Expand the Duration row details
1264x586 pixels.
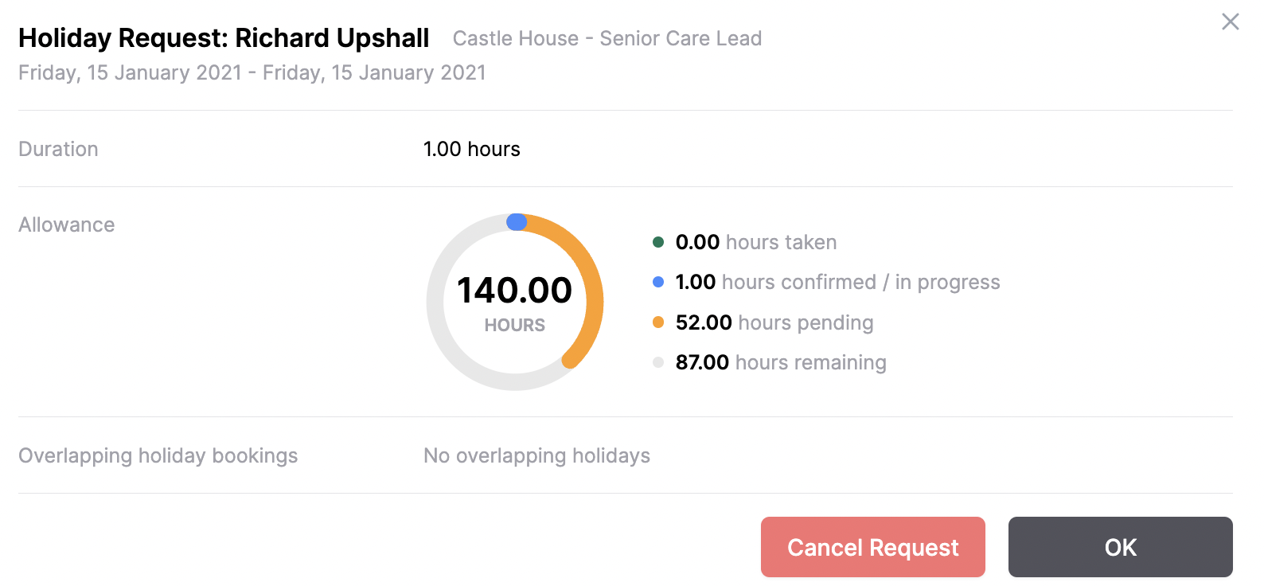[58, 149]
